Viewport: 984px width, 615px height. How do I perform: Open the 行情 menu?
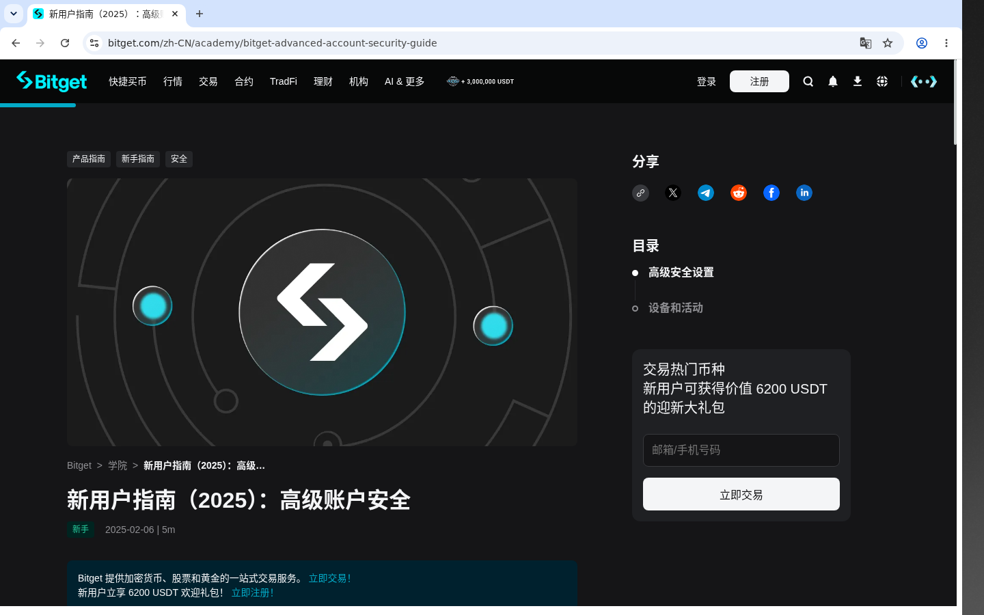173,81
